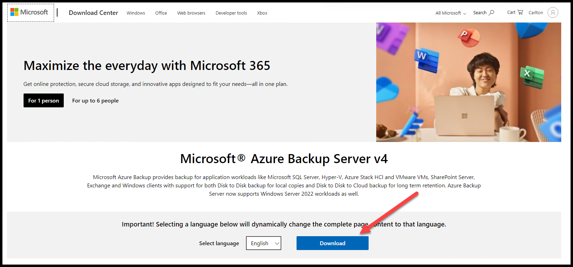Click the Select language label
Screen dimensions: 573x267
tap(219, 243)
